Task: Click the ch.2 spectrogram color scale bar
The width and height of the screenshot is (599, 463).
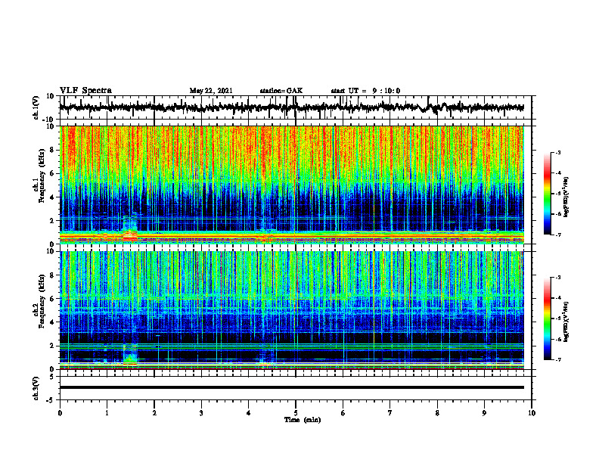Action: [548, 319]
